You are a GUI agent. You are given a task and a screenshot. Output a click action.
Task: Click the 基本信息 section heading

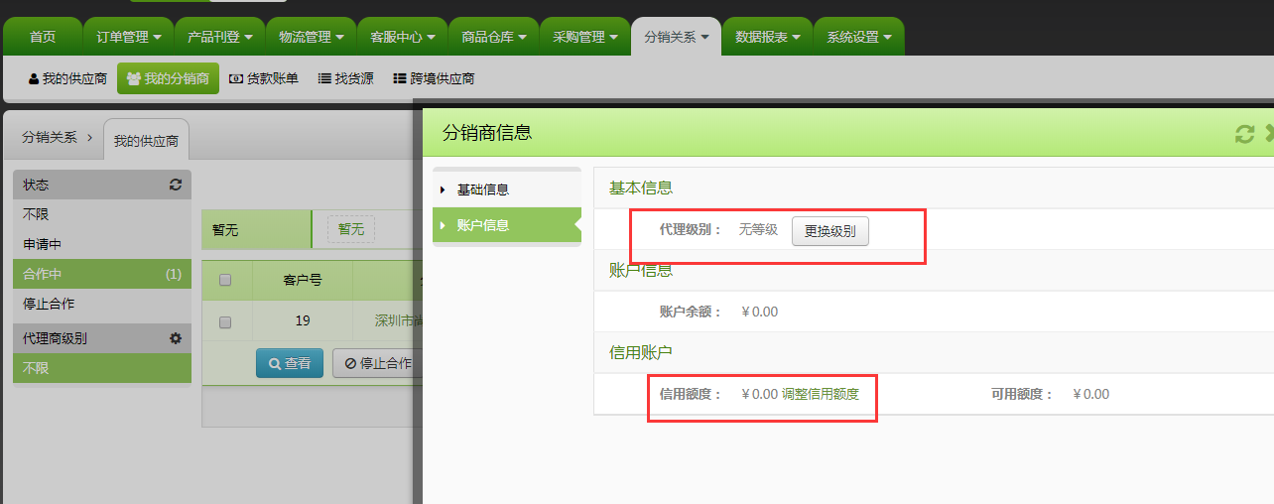641,188
